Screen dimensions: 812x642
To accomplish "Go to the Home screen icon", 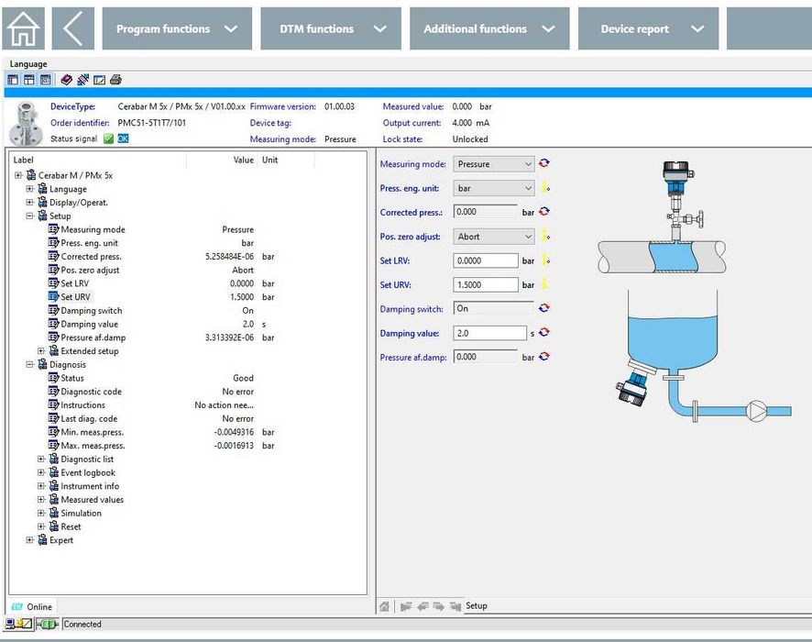I will 23,28.
